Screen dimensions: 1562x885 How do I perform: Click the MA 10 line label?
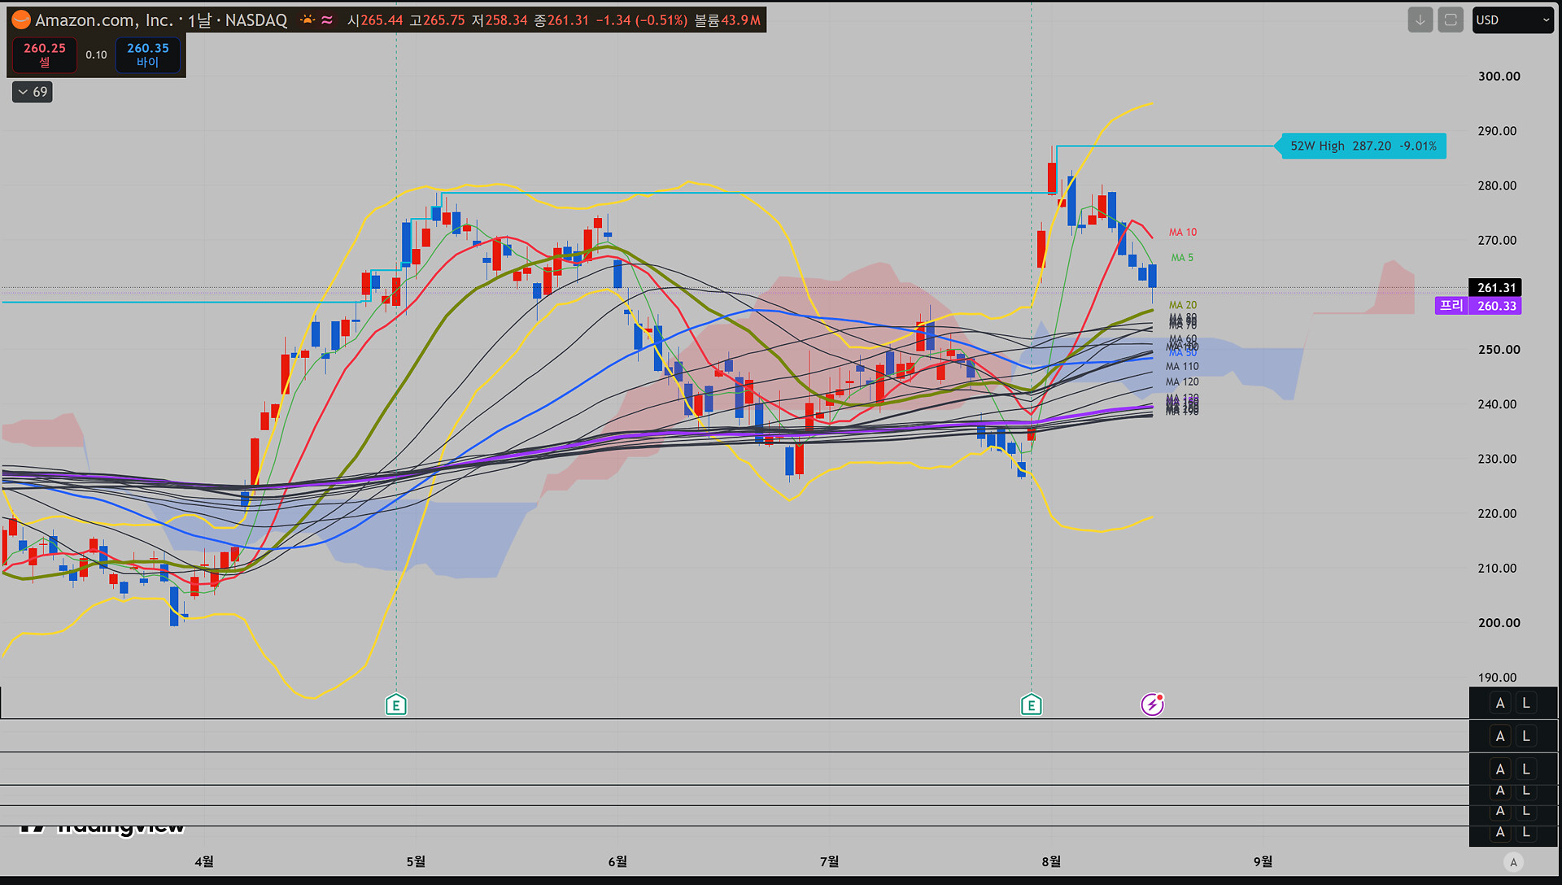coord(1183,232)
